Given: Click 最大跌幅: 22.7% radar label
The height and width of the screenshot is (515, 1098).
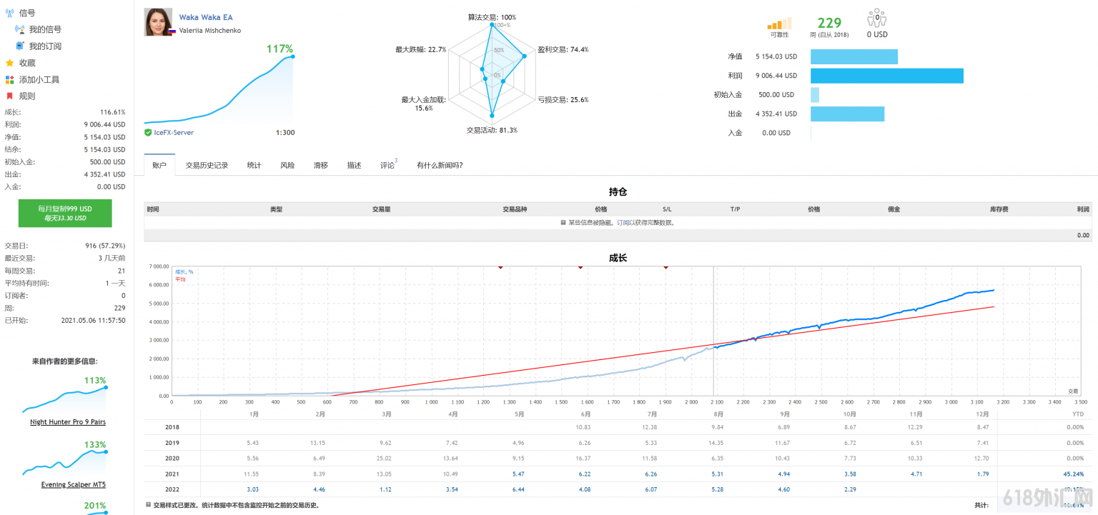Looking at the screenshot, I should (x=421, y=49).
